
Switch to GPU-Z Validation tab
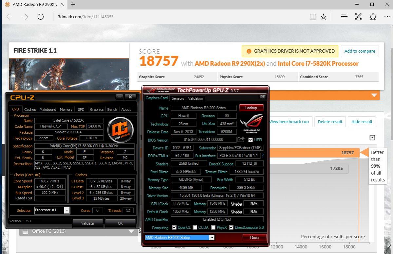coord(196,98)
